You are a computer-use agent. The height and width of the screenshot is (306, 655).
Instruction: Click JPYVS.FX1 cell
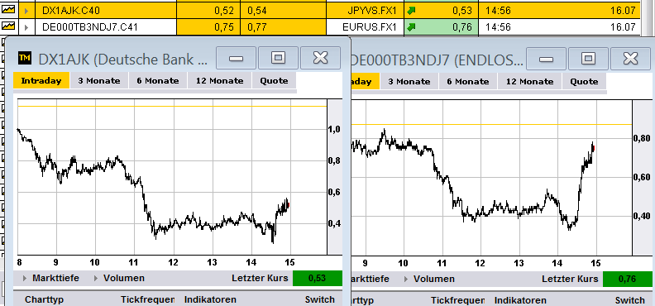[x=366, y=11]
